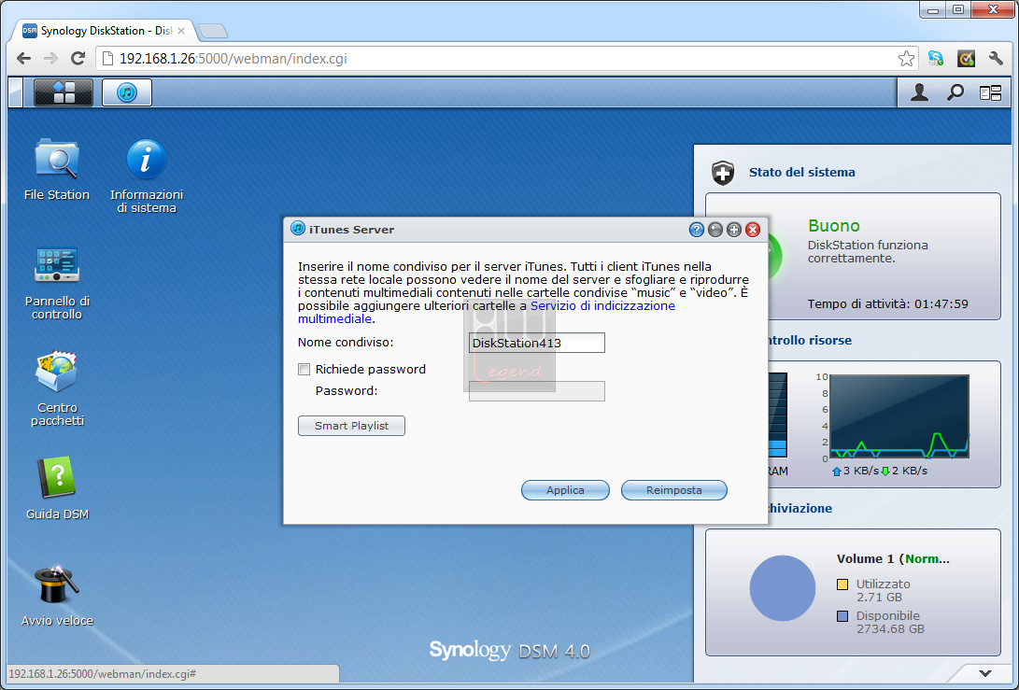Select iTunes Server taskbar button

click(x=127, y=92)
